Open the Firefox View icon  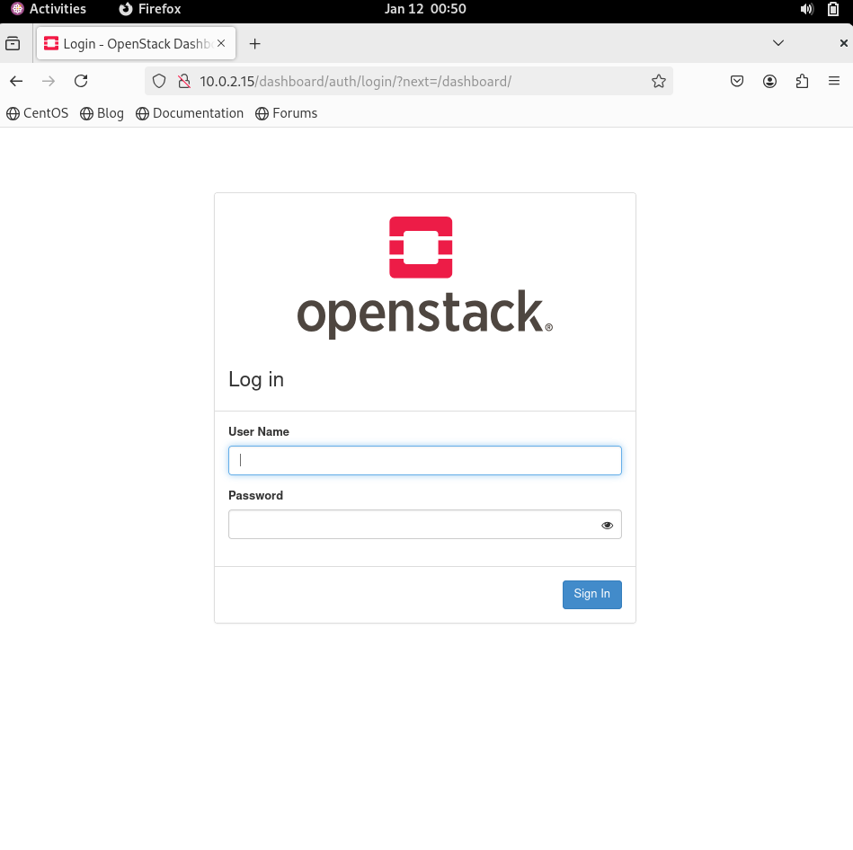tap(13, 43)
